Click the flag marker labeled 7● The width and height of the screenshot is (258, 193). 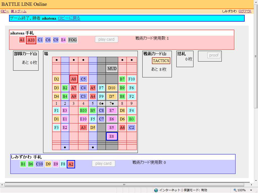click(x=112, y=103)
